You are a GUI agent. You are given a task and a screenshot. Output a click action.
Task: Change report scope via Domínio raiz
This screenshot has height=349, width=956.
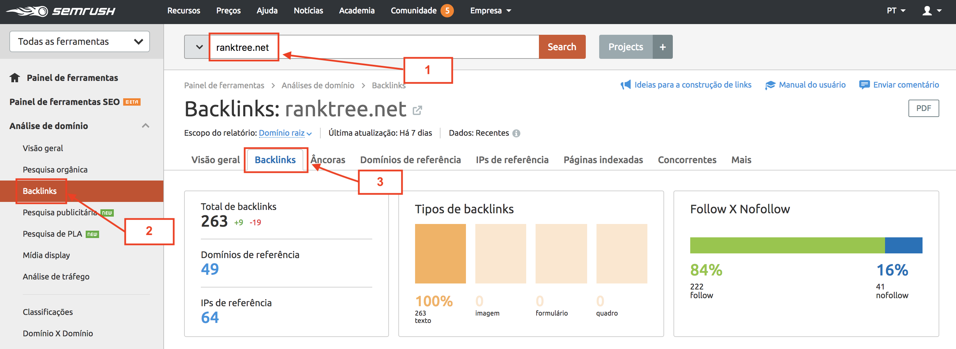click(285, 133)
